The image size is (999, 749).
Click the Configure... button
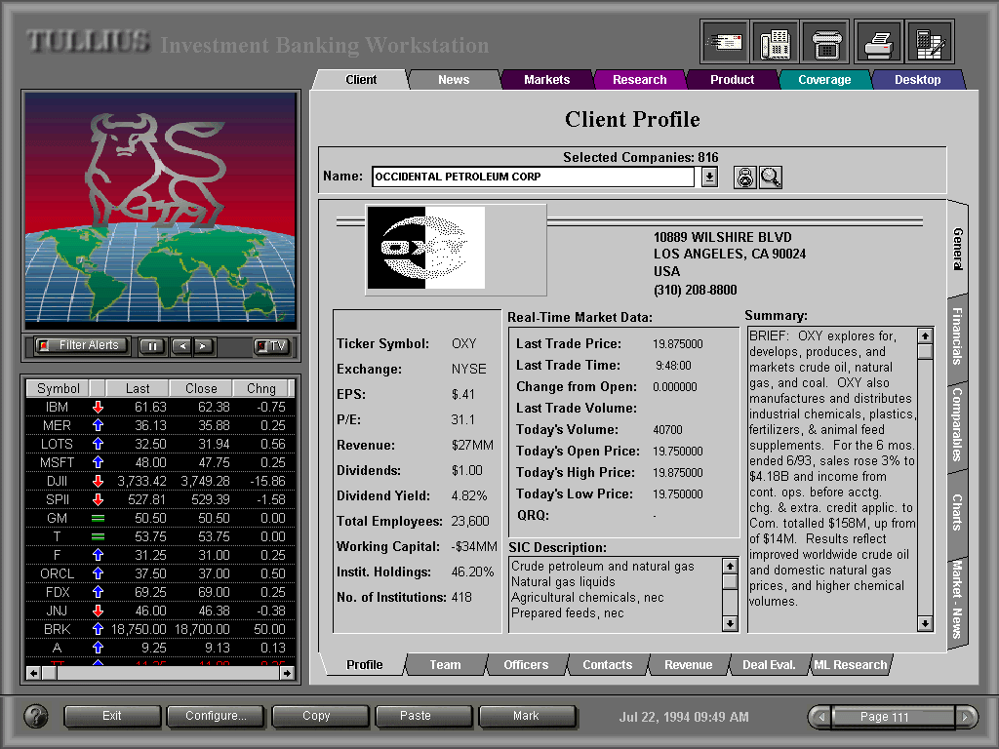click(x=216, y=716)
